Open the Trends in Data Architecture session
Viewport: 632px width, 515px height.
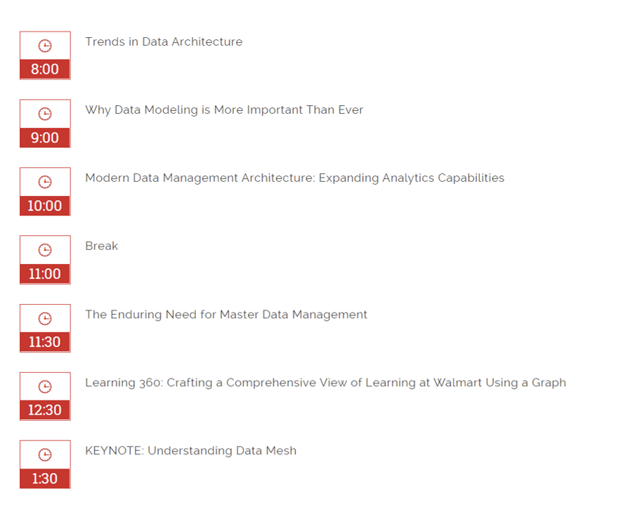[164, 41]
